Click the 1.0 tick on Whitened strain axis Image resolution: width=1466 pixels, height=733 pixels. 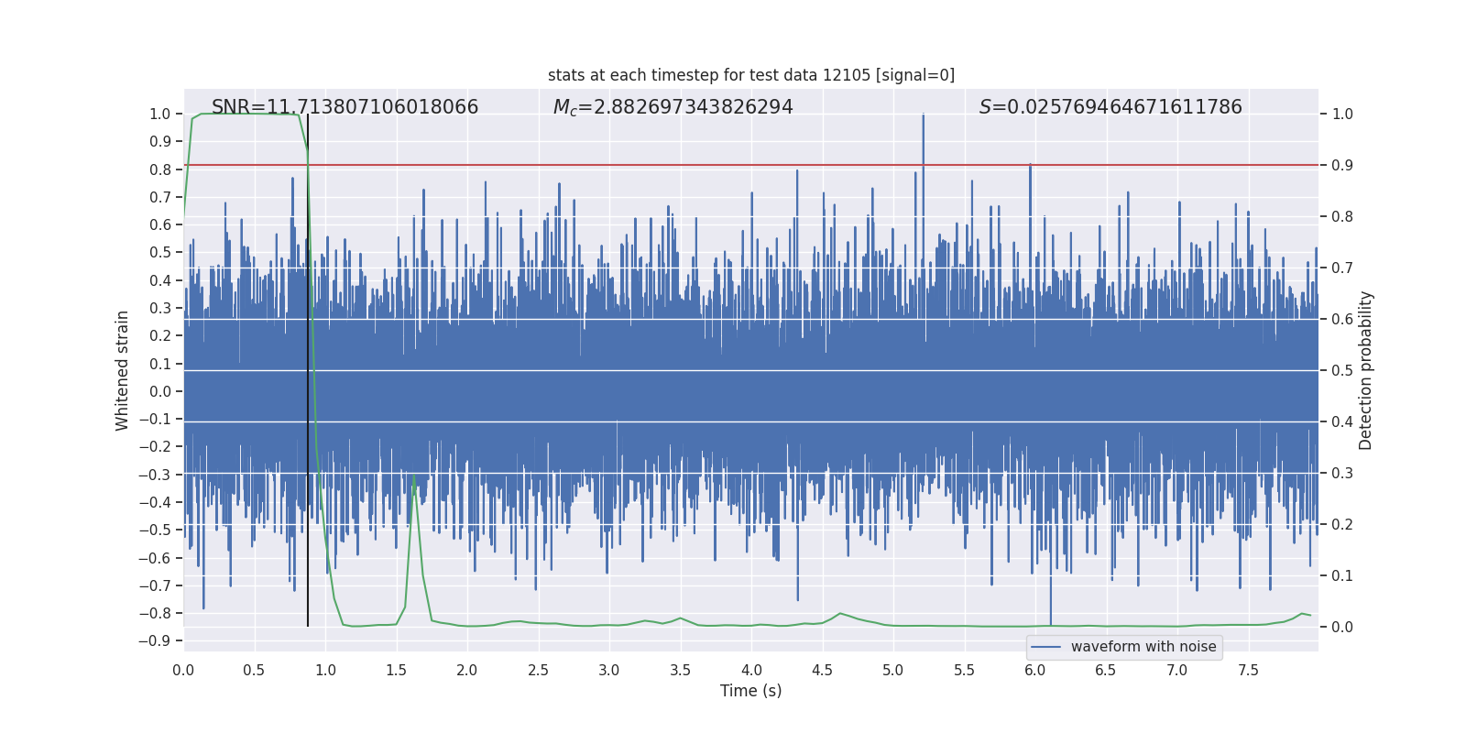point(160,114)
